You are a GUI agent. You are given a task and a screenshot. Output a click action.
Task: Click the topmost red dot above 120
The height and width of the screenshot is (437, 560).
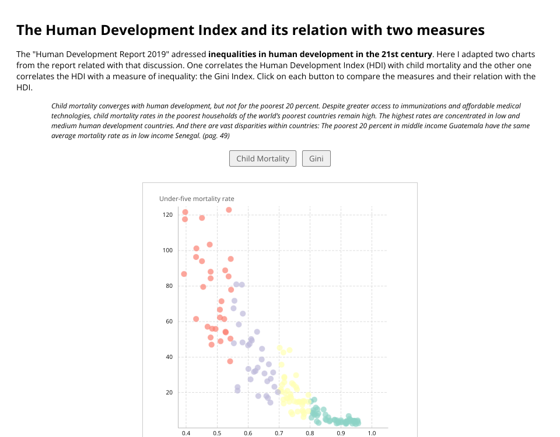[229, 210]
